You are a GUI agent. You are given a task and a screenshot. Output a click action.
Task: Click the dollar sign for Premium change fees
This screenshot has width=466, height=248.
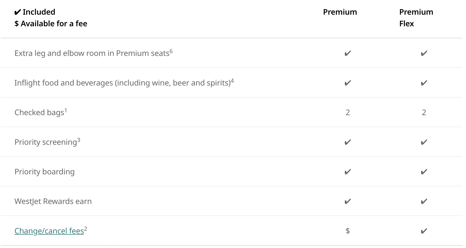coord(348,231)
